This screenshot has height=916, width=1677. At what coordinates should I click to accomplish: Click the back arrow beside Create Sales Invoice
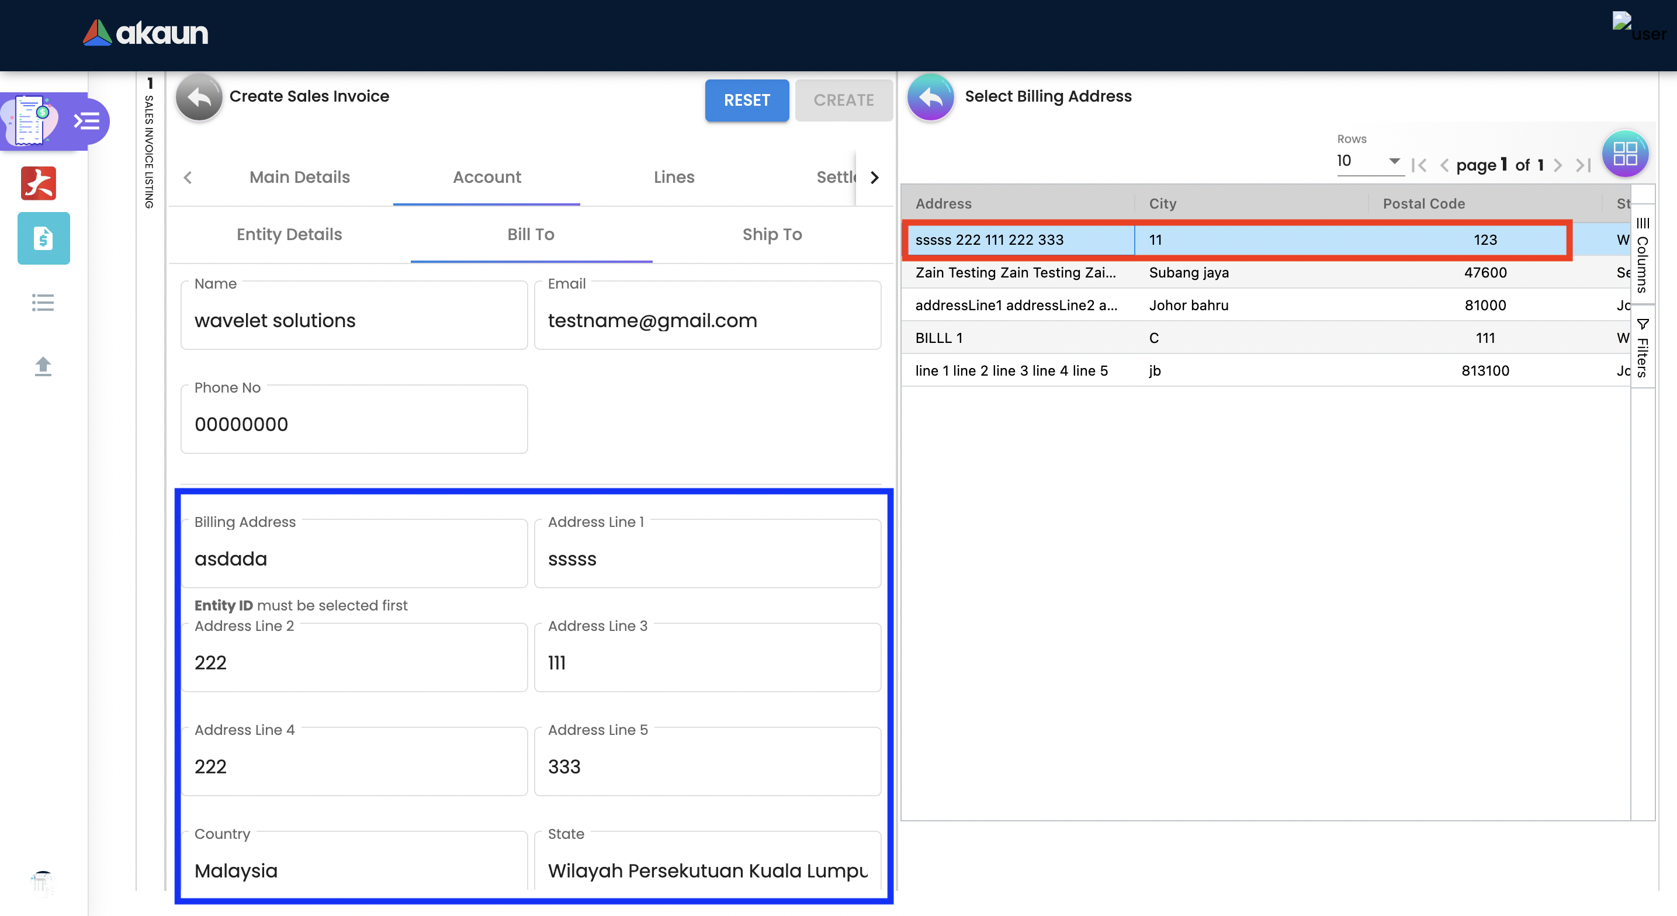(199, 97)
